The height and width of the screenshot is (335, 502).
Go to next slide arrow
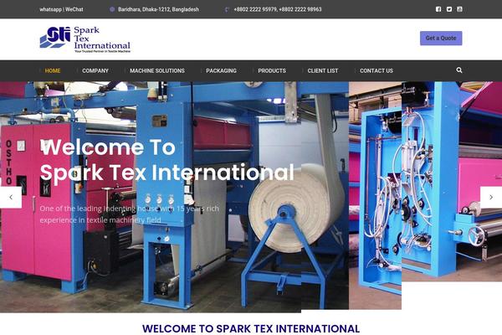(491, 198)
